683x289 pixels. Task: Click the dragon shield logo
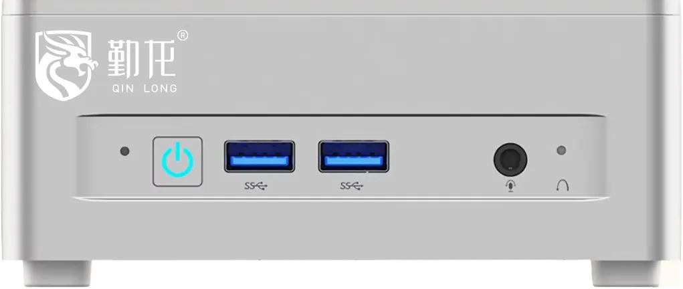(66, 64)
